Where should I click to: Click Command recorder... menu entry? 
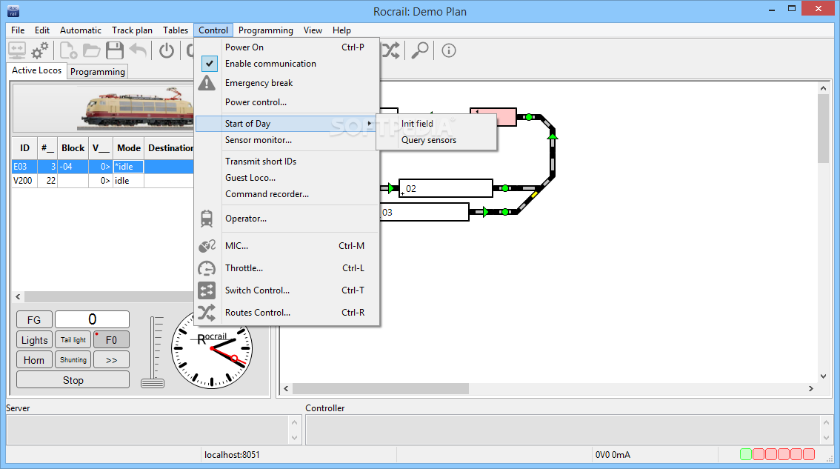pos(267,194)
